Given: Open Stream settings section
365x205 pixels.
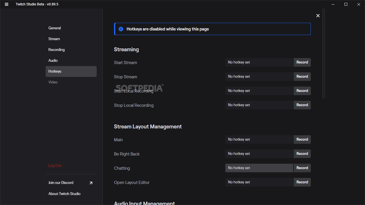Looking at the screenshot, I should [x=71, y=39].
